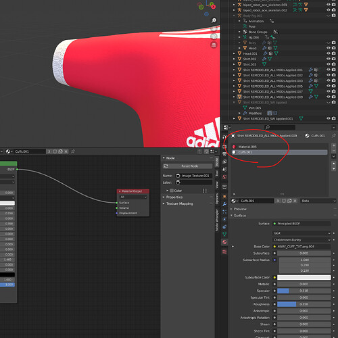
Task: Open the All target dropdown in Material Output node
Action: coord(133,197)
